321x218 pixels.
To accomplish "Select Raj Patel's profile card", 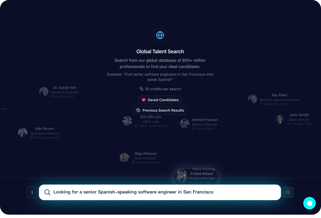I will (x=274, y=99).
